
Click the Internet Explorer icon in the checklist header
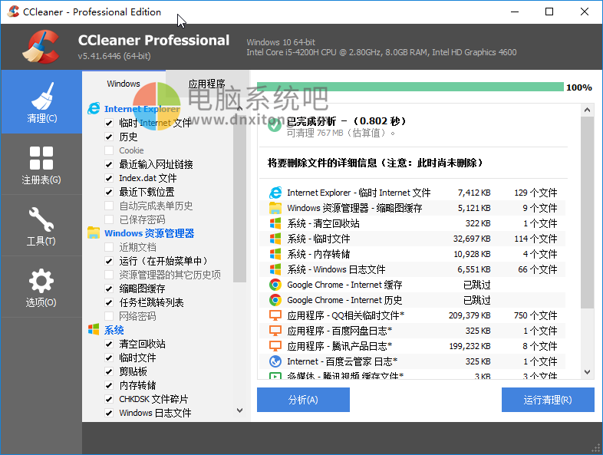pos(94,109)
